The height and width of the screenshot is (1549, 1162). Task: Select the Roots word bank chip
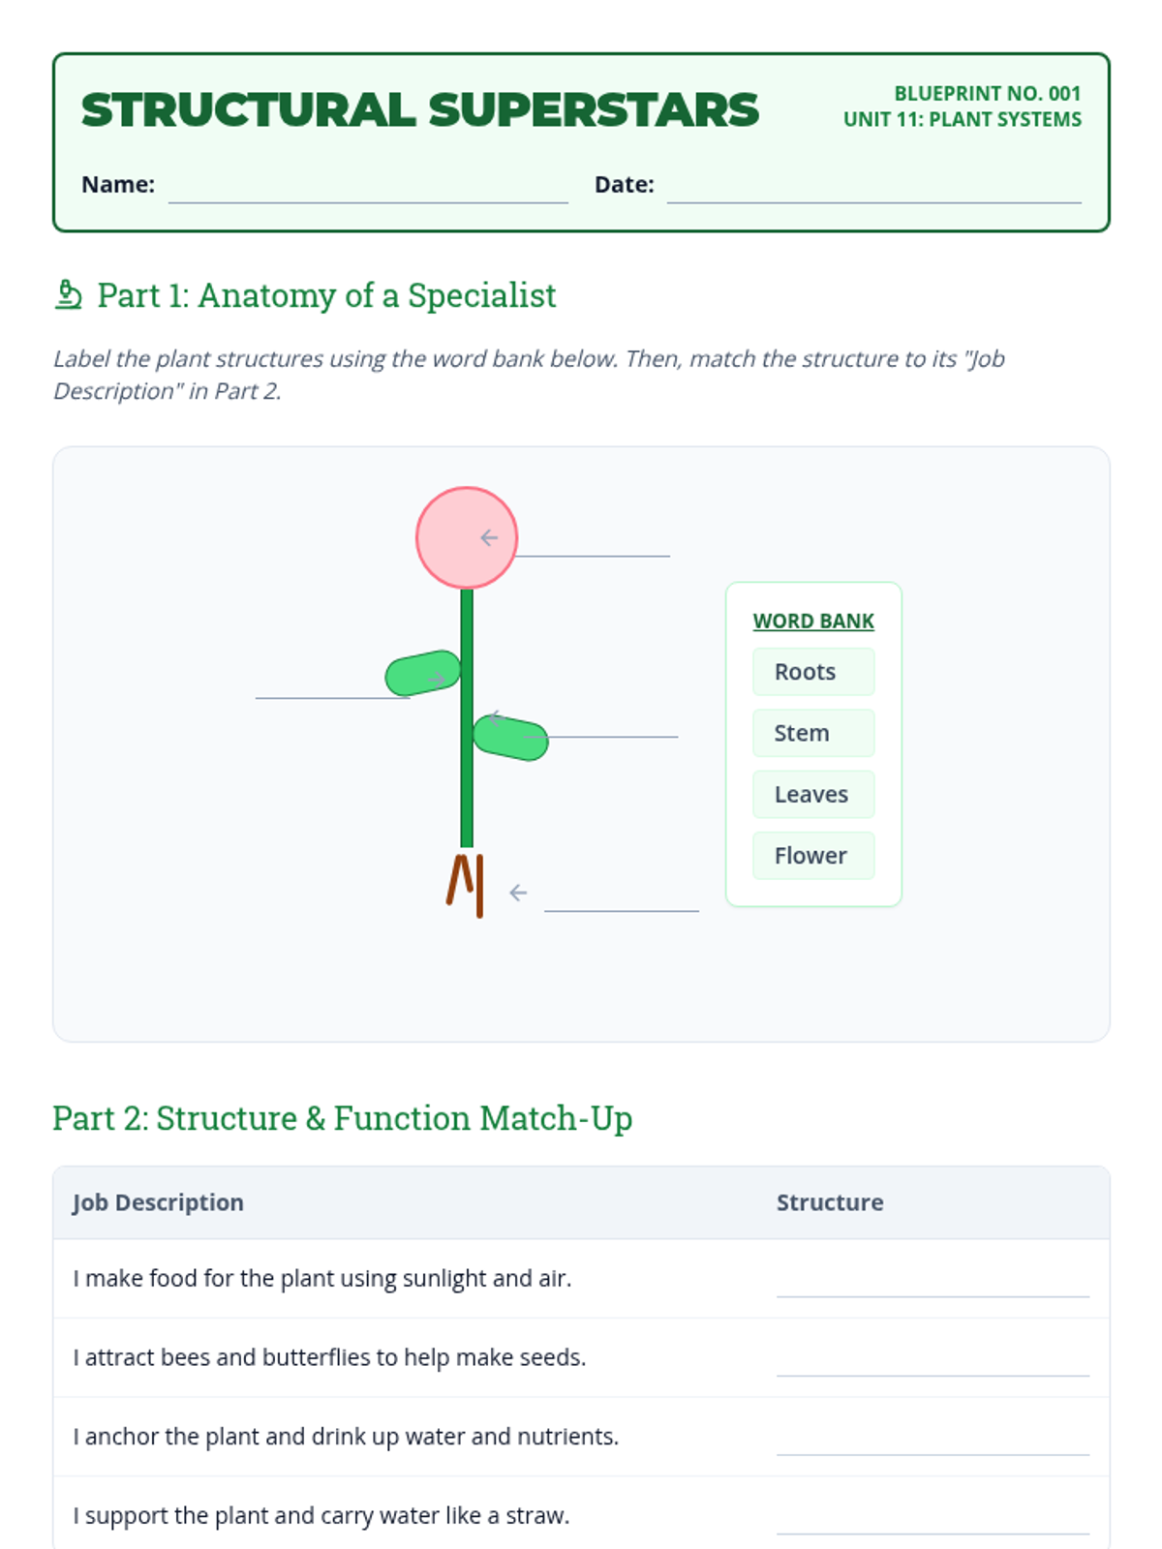click(812, 672)
